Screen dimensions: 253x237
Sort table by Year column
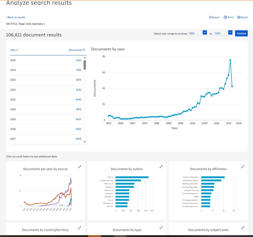pyautogui.click(x=14, y=50)
